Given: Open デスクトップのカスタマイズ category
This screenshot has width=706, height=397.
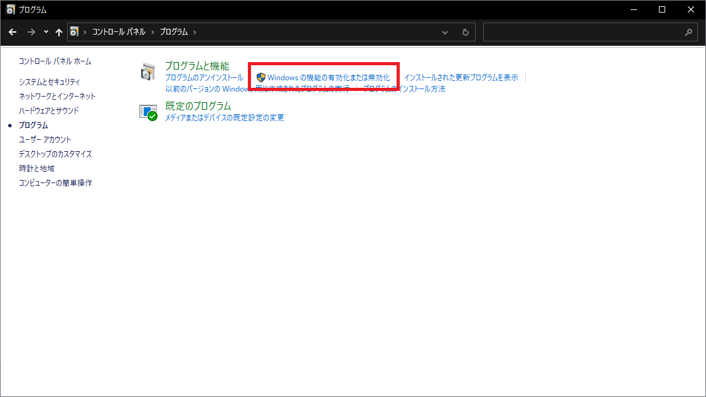Looking at the screenshot, I should [x=55, y=154].
